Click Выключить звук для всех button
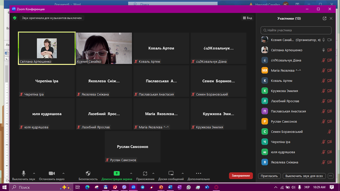Screen dimensions: 340x191 pyautogui.click(x=304, y=176)
